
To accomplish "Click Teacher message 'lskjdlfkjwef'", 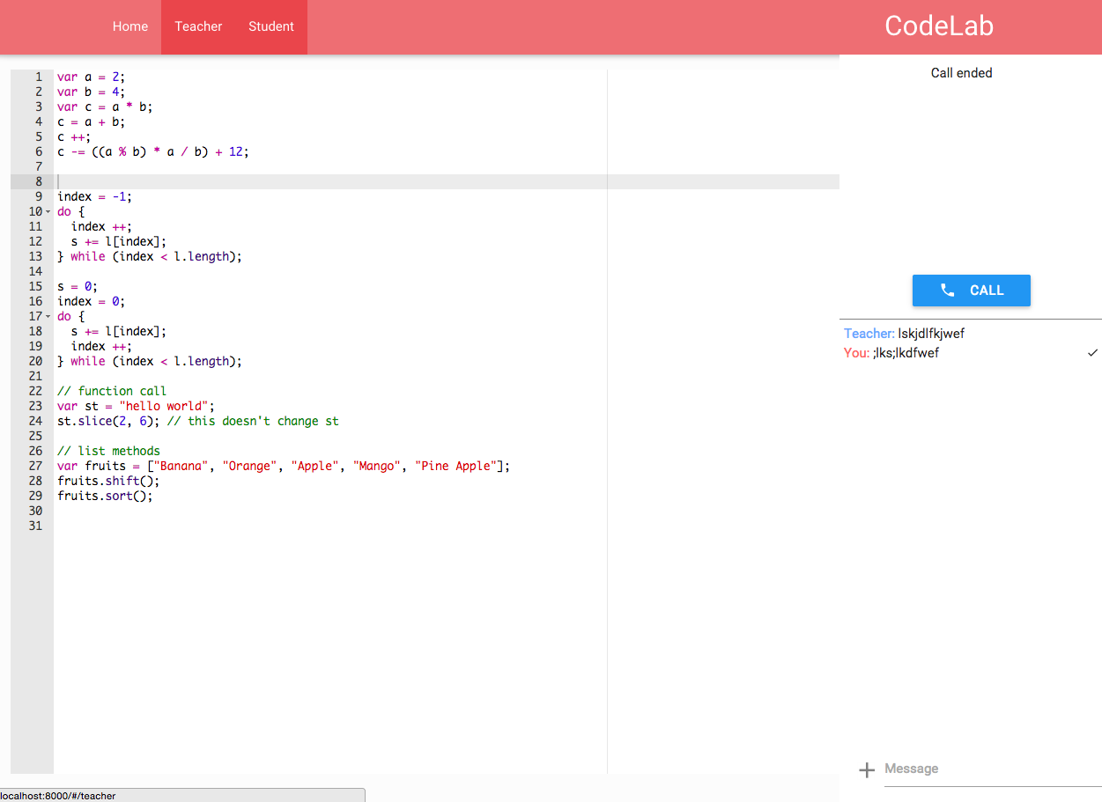I will (931, 334).
